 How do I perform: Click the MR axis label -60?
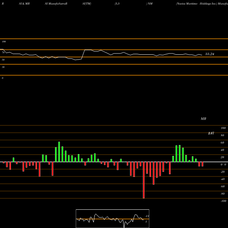coord(223,187)
